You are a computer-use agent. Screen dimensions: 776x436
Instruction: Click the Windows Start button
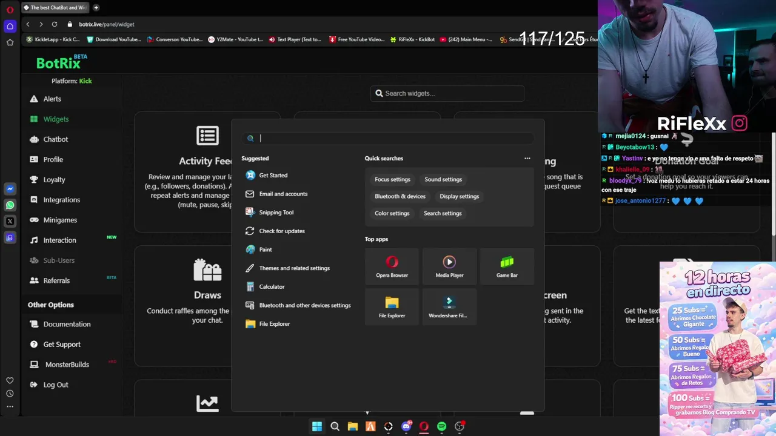(317, 427)
